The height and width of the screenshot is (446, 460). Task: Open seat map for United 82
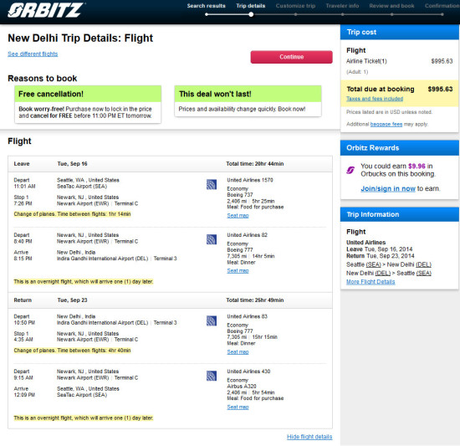(x=238, y=270)
